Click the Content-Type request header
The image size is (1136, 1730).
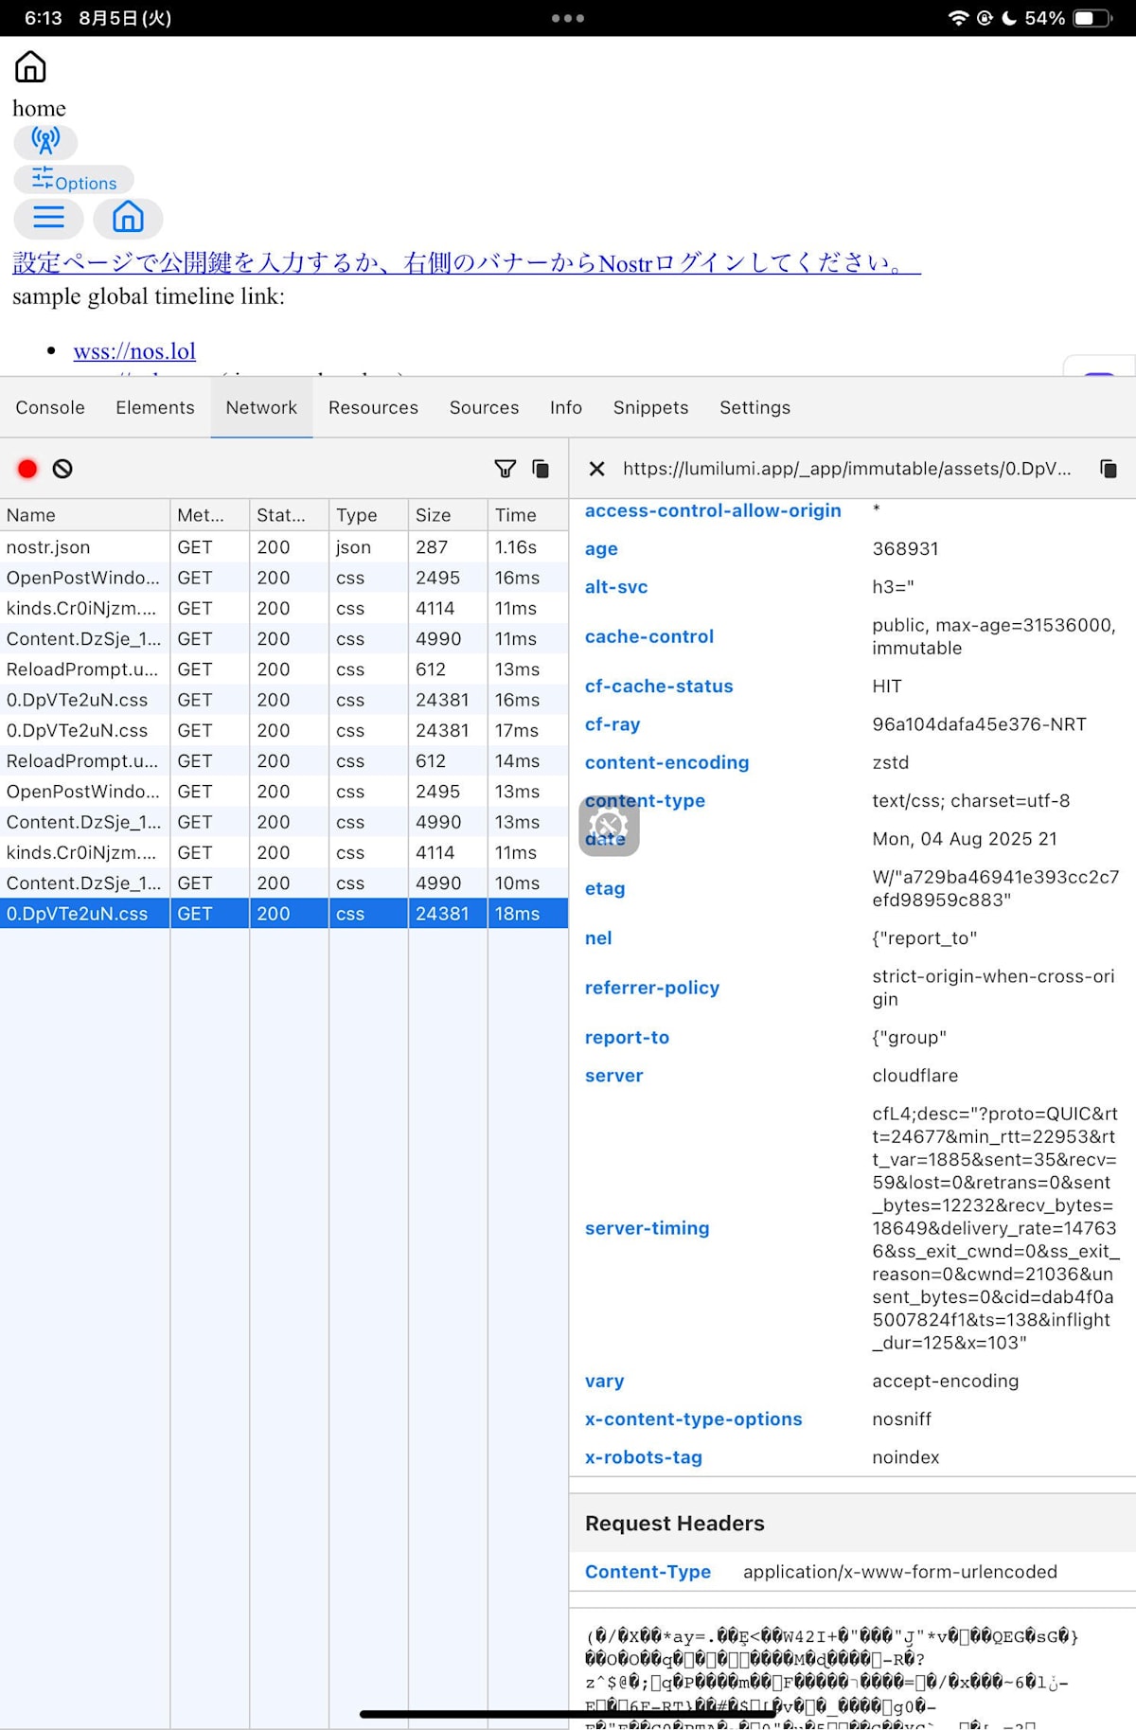648,1572
